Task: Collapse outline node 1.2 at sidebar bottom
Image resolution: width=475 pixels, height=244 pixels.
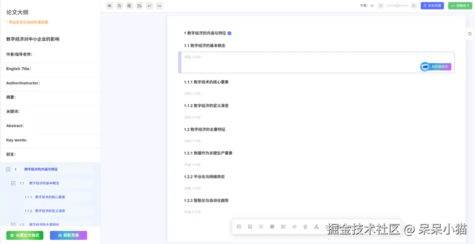Action: click(x=13, y=224)
